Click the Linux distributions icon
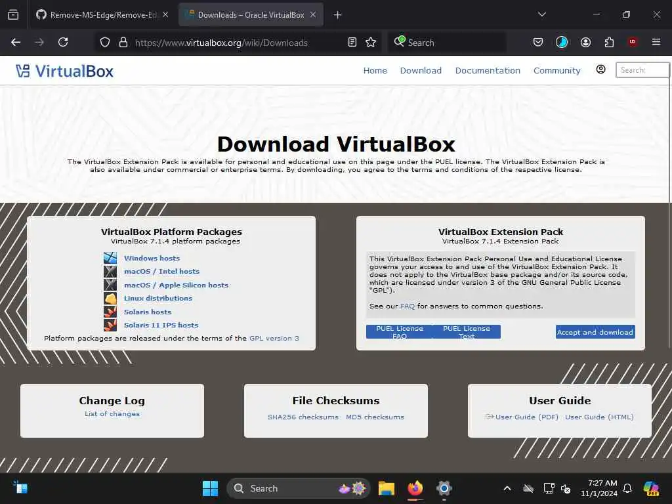 (x=110, y=299)
